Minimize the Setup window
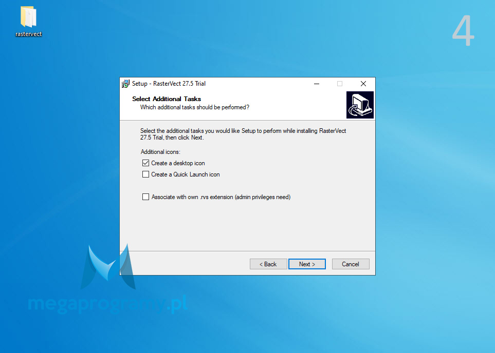The image size is (495, 353). click(317, 84)
